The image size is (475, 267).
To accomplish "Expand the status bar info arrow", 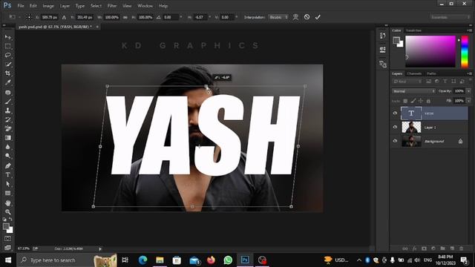I will click(x=100, y=249).
